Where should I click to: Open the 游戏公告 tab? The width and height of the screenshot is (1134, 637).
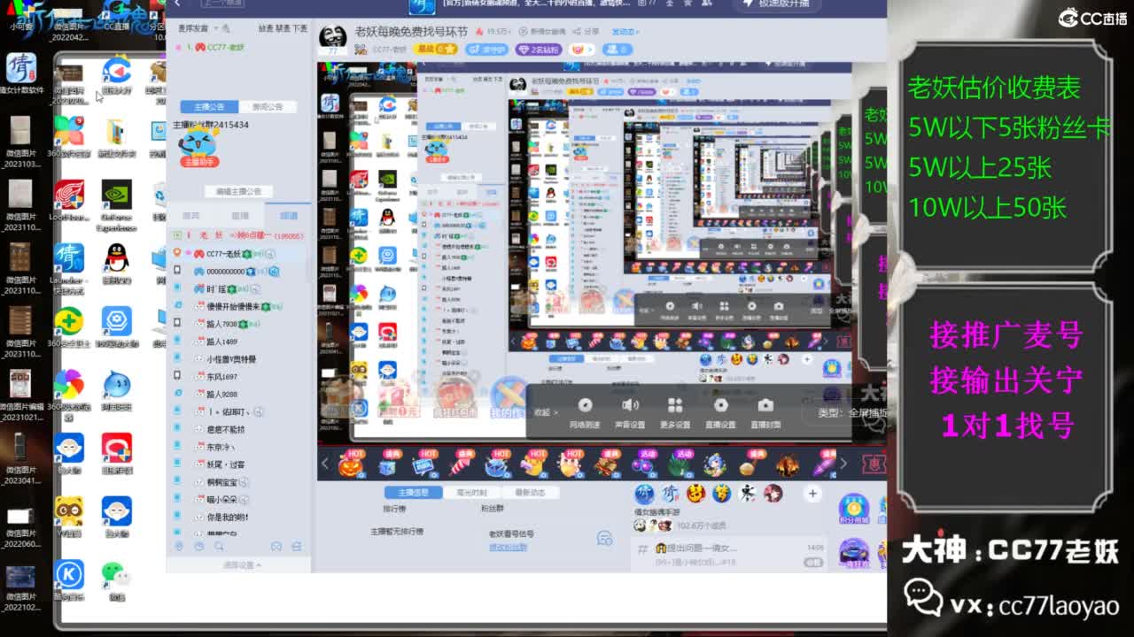268,107
